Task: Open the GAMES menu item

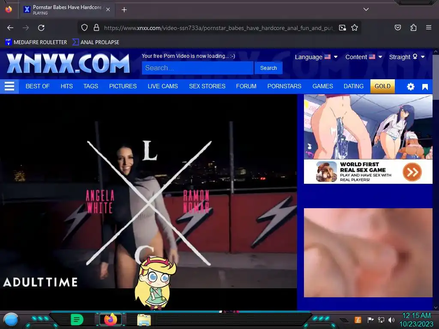Action: pos(322,86)
